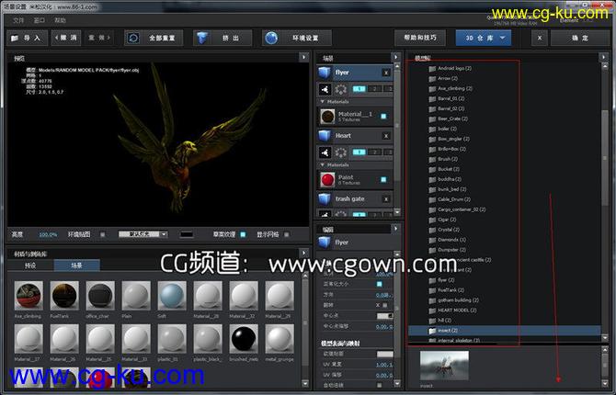
Task: Click the 撤消 undo button
Action: click(66, 38)
